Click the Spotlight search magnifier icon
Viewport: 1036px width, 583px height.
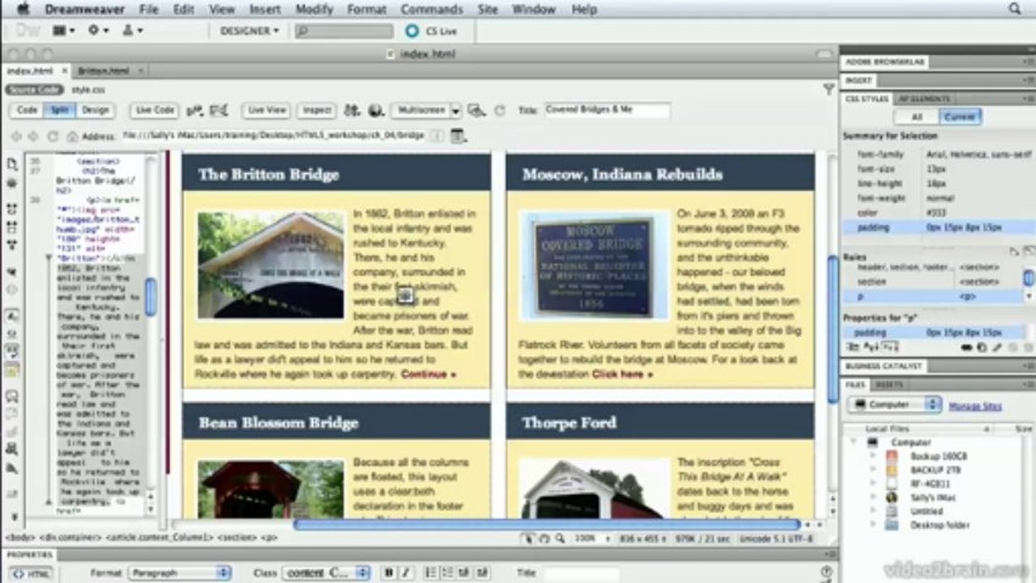1015,9
